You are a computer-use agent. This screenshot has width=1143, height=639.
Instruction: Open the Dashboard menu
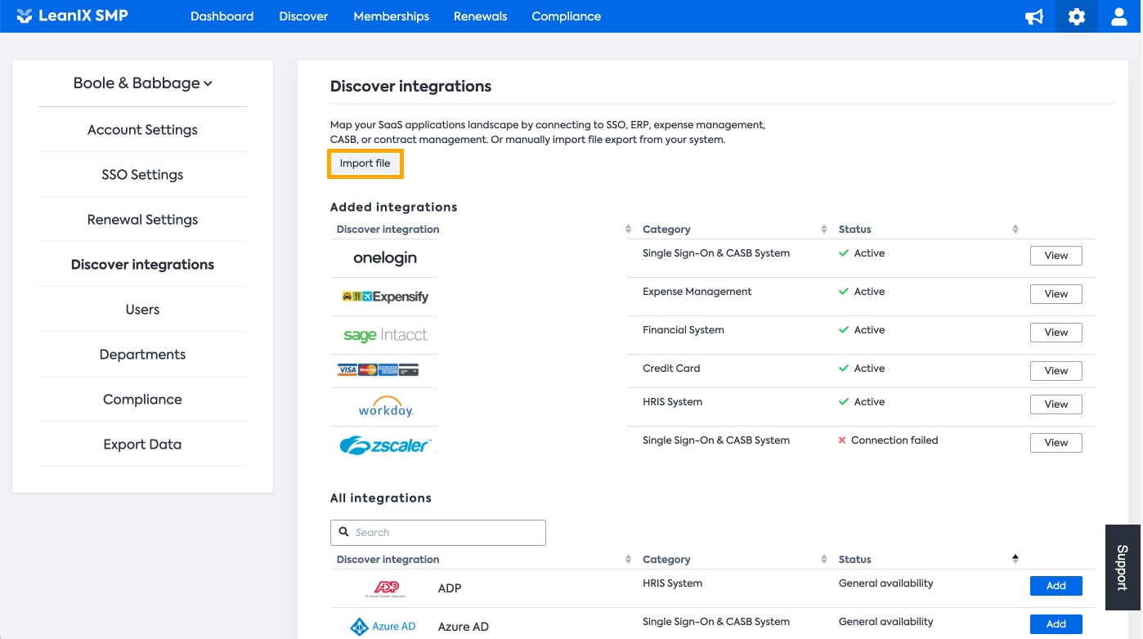coord(222,16)
